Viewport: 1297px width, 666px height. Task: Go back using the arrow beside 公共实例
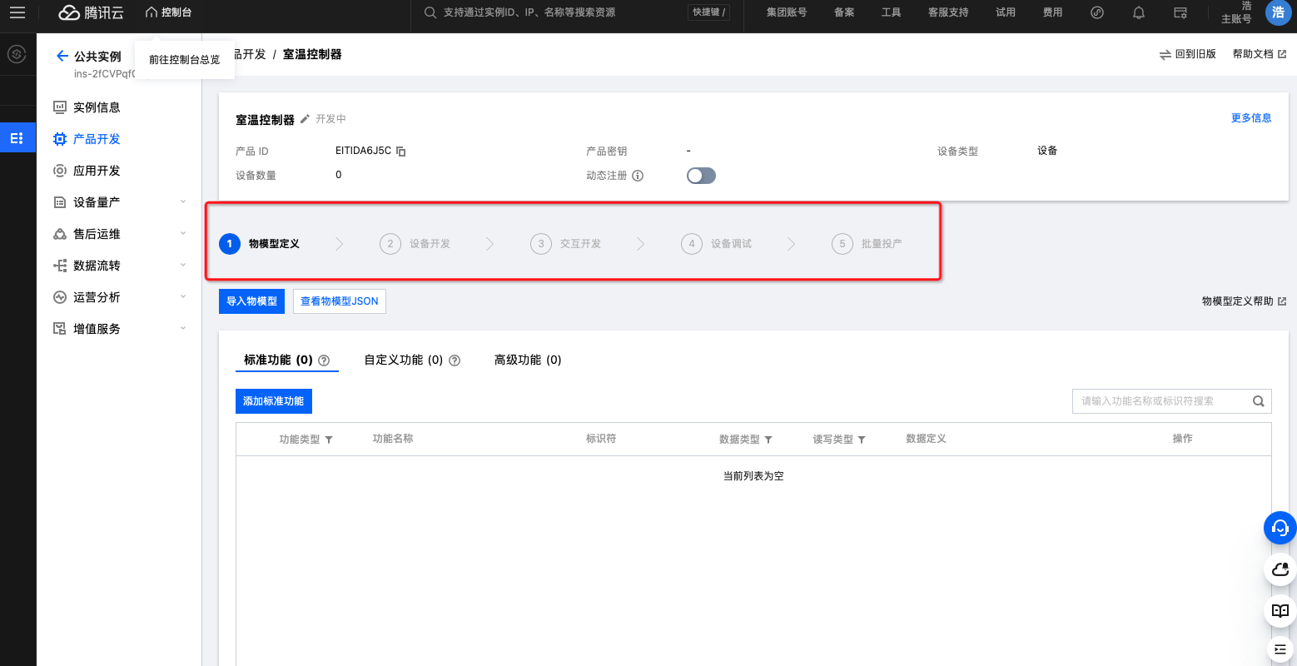[x=62, y=56]
